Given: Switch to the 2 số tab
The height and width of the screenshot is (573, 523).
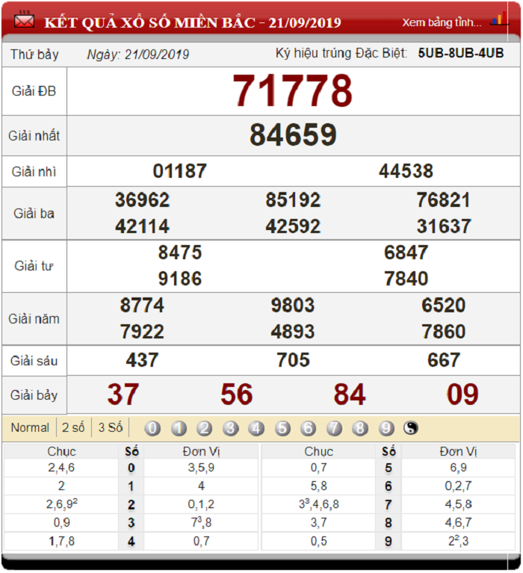Looking at the screenshot, I should pos(73,427).
